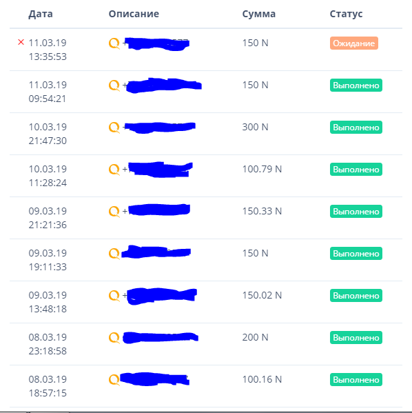Click the Сумма column header
The height and width of the screenshot is (413, 412).
click(259, 14)
